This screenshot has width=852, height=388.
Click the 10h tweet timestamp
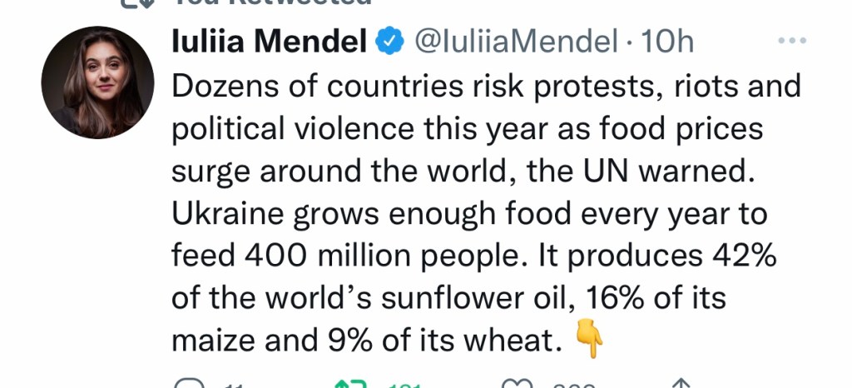pos(664,42)
